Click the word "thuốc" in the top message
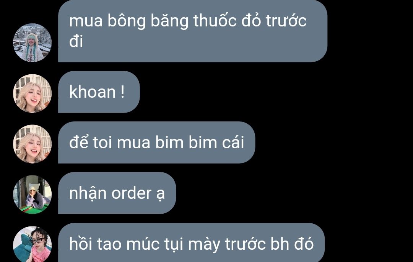Screen dimensions: 413x262 click(x=215, y=21)
